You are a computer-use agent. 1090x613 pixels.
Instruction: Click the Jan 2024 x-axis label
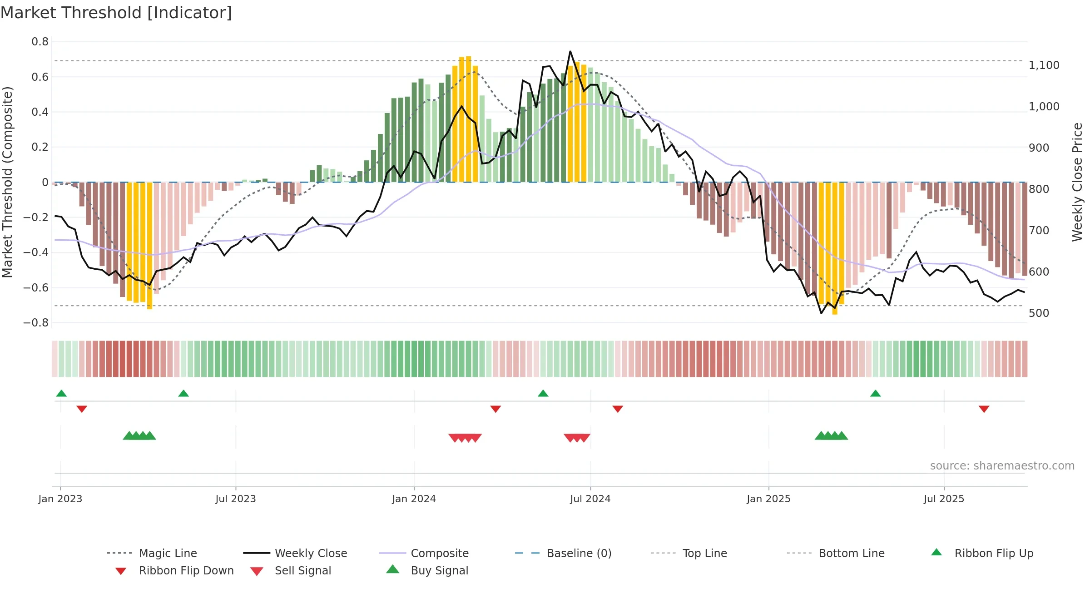coord(414,499)
